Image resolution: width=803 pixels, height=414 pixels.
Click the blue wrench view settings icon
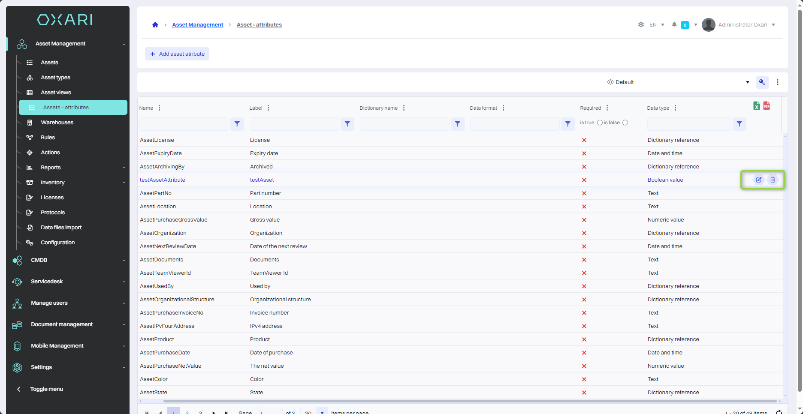click(x=762, y=82)
